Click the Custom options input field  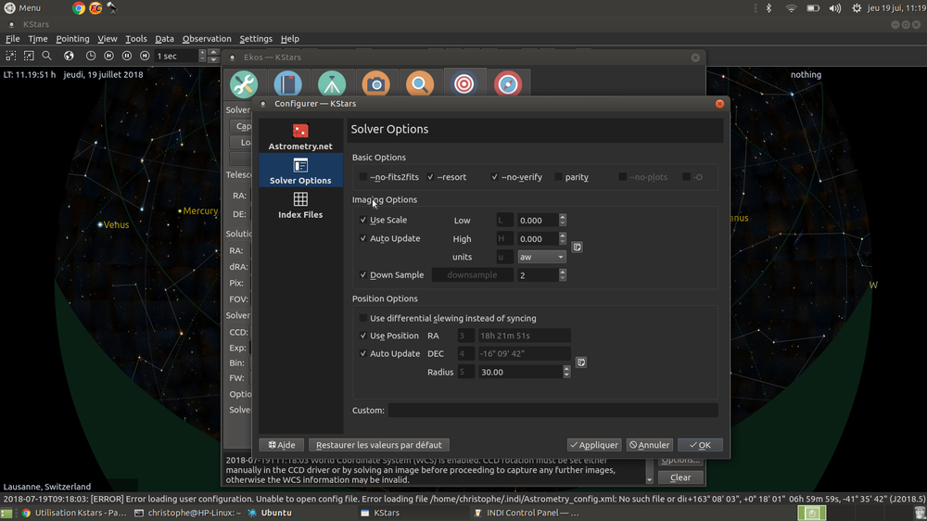(552, 410)
